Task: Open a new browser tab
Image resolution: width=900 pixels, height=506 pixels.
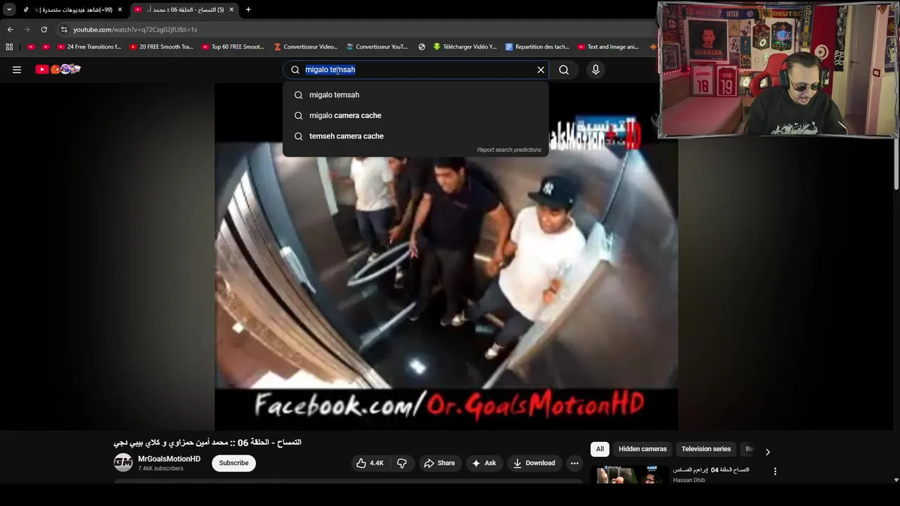Action: (x=248, y=10)
